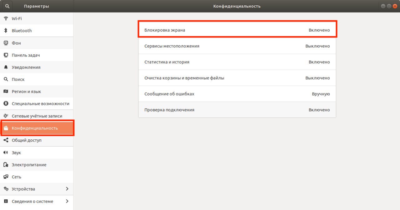
Task: Click the Общий доступ share icon
Action: click(6, 140)
